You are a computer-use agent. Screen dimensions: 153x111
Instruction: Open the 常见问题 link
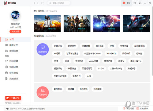[129, 109]
